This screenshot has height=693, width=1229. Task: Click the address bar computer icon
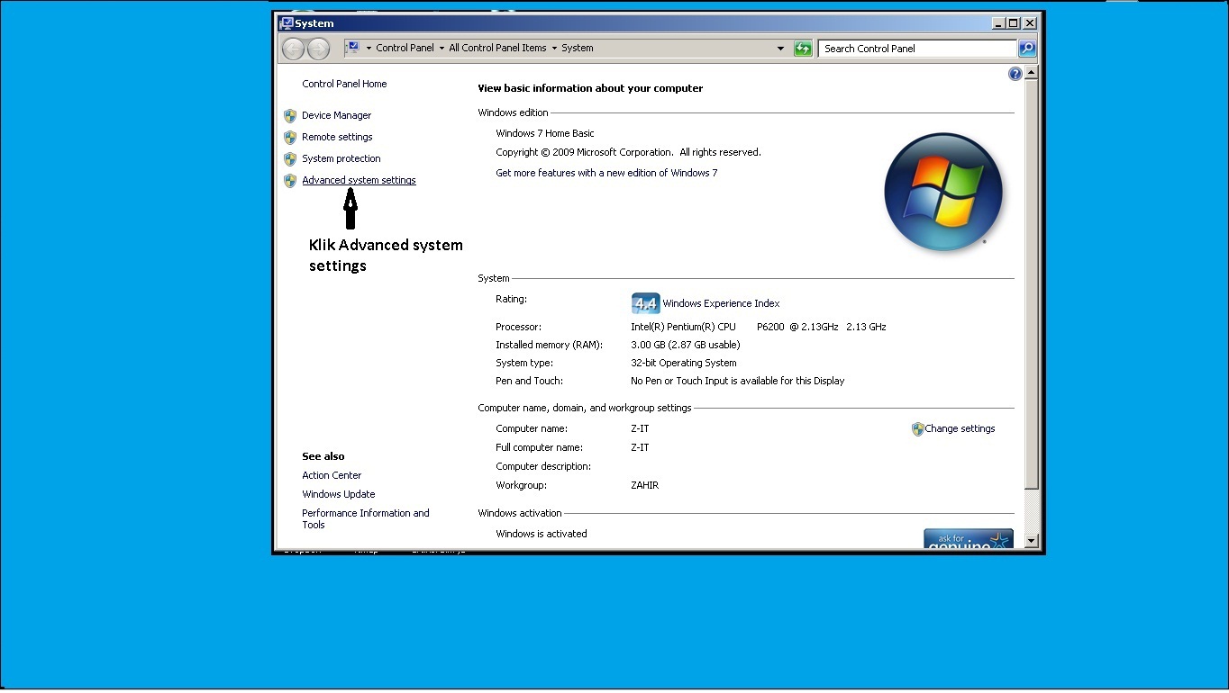click(x=353, y=48)
